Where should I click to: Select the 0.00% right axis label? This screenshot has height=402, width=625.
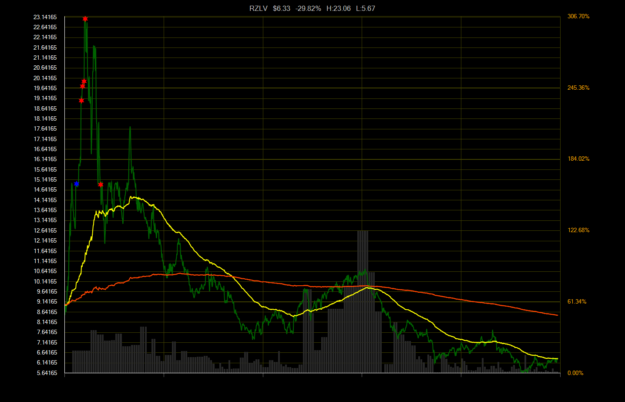[575, 373]
